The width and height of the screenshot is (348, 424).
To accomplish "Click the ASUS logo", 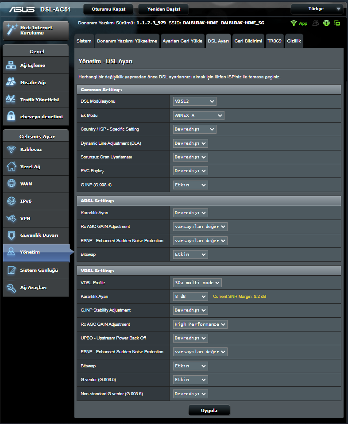I will pyautogui.click(x=22, y=9).
